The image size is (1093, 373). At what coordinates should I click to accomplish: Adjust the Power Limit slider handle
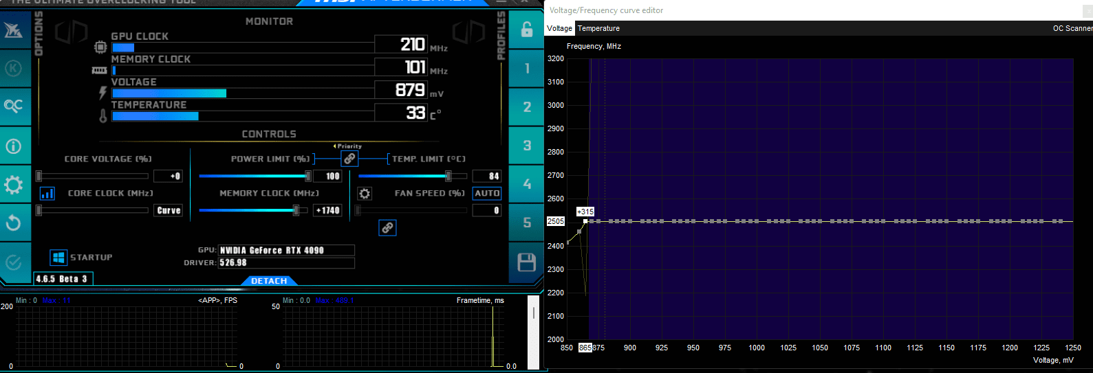point(308,177)
